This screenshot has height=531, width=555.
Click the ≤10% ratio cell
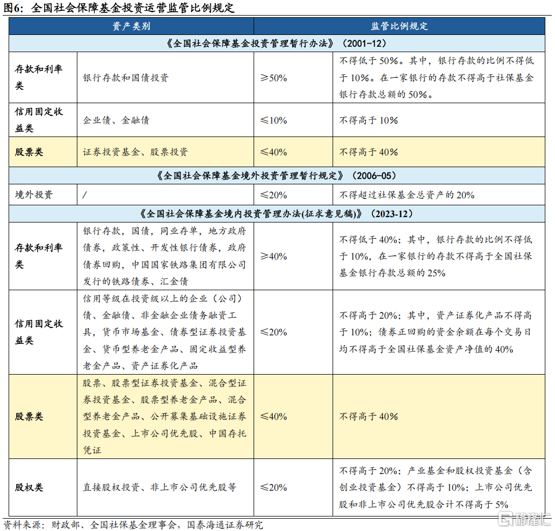[x=273, y=120]
